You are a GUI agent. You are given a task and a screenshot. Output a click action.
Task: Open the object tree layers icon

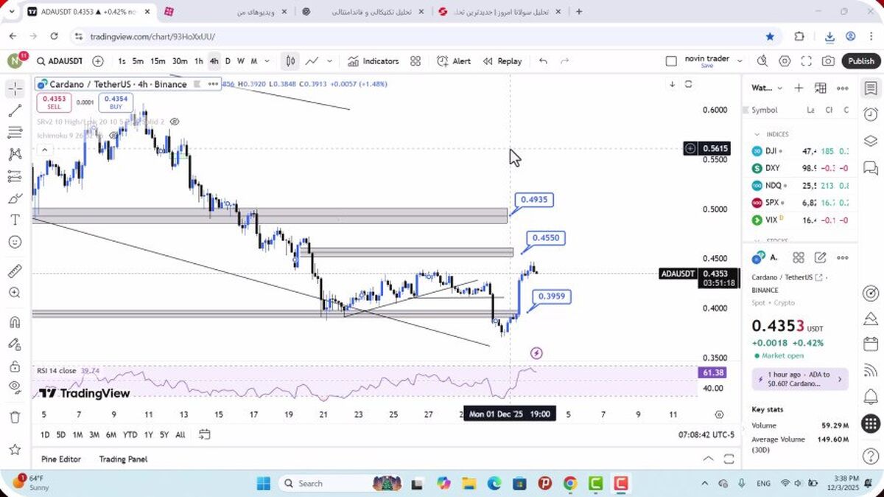click(x=871, y=140)
